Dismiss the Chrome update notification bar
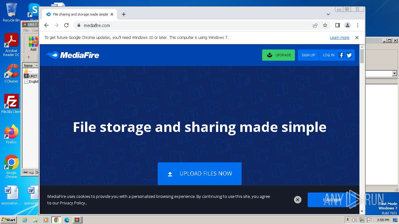 pyautogui.click(x=357, y=37)
